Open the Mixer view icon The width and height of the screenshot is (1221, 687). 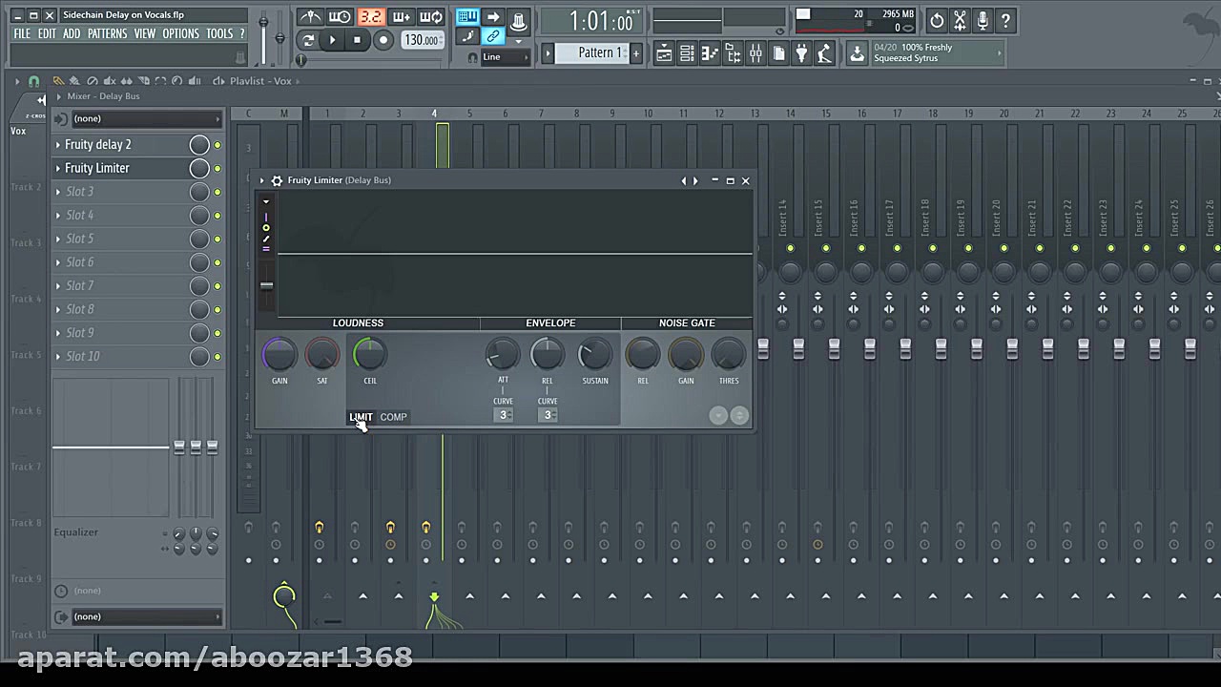click(x=755, y=54)
